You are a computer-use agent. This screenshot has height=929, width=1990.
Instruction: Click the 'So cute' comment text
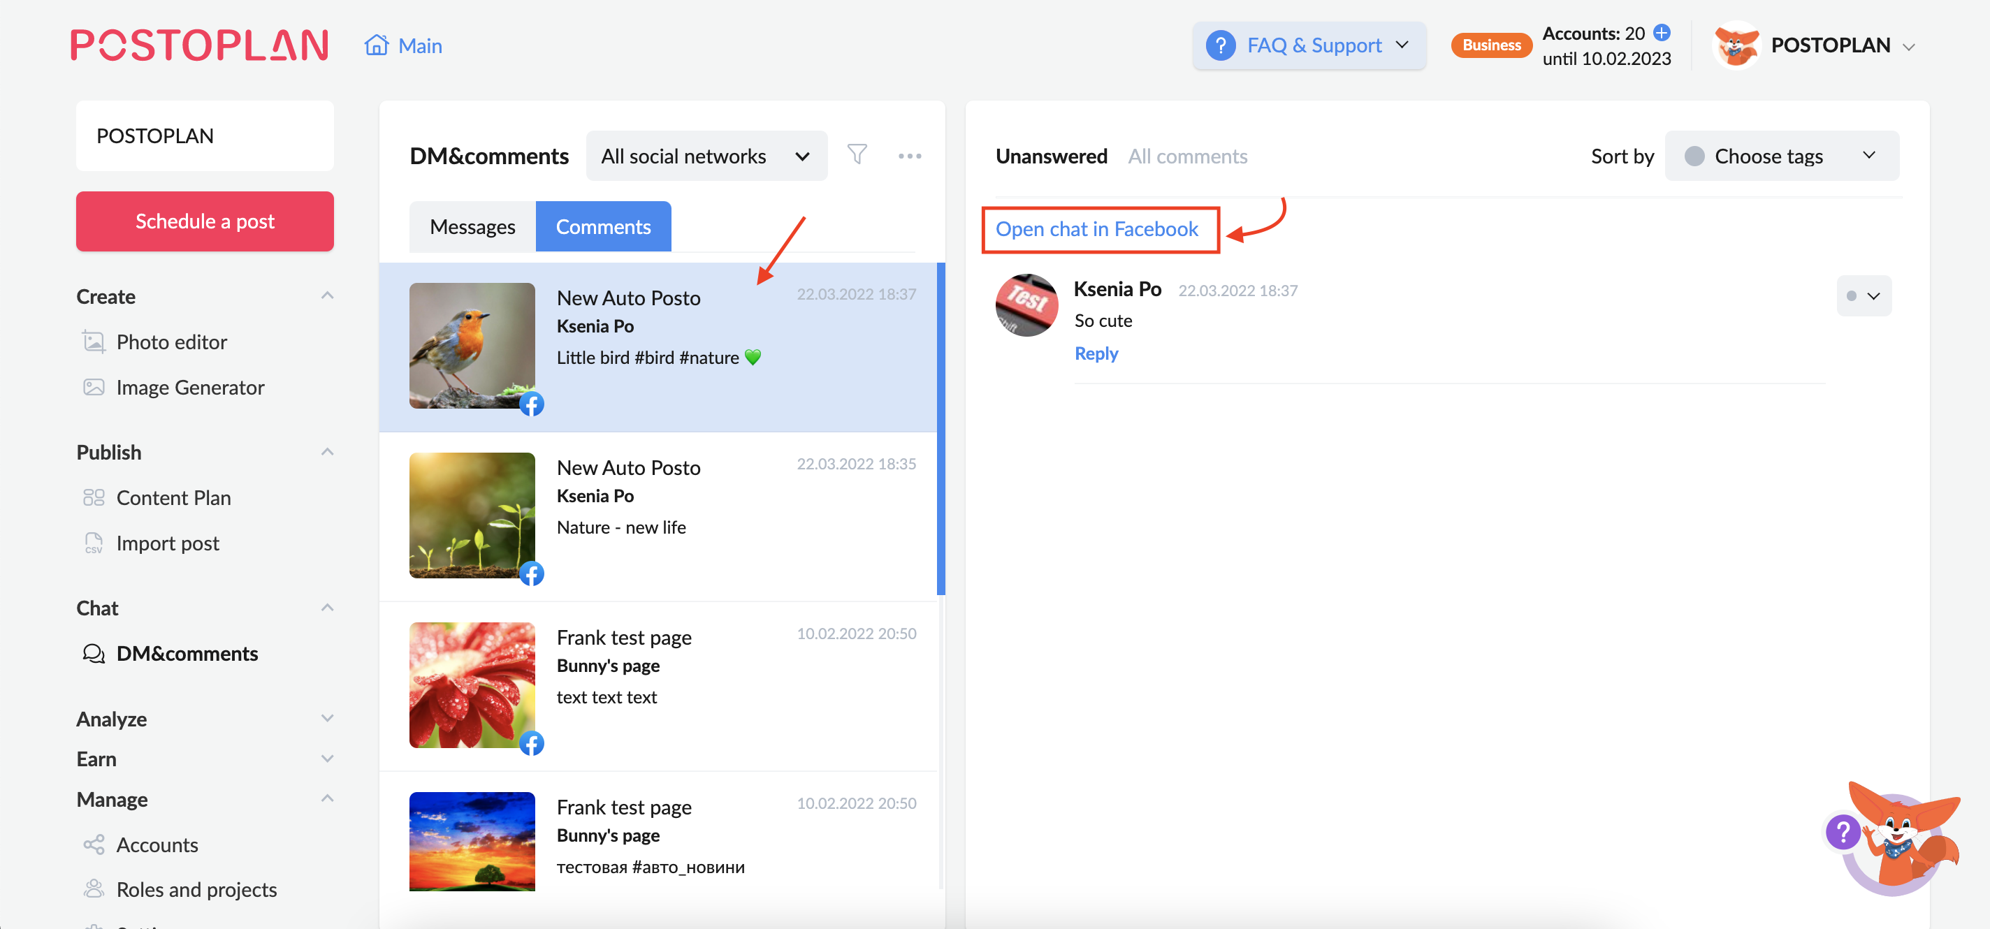coord(1103,321)
